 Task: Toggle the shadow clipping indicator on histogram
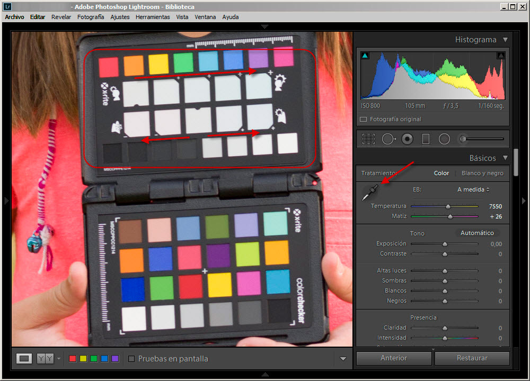click(x=365, y=55)
